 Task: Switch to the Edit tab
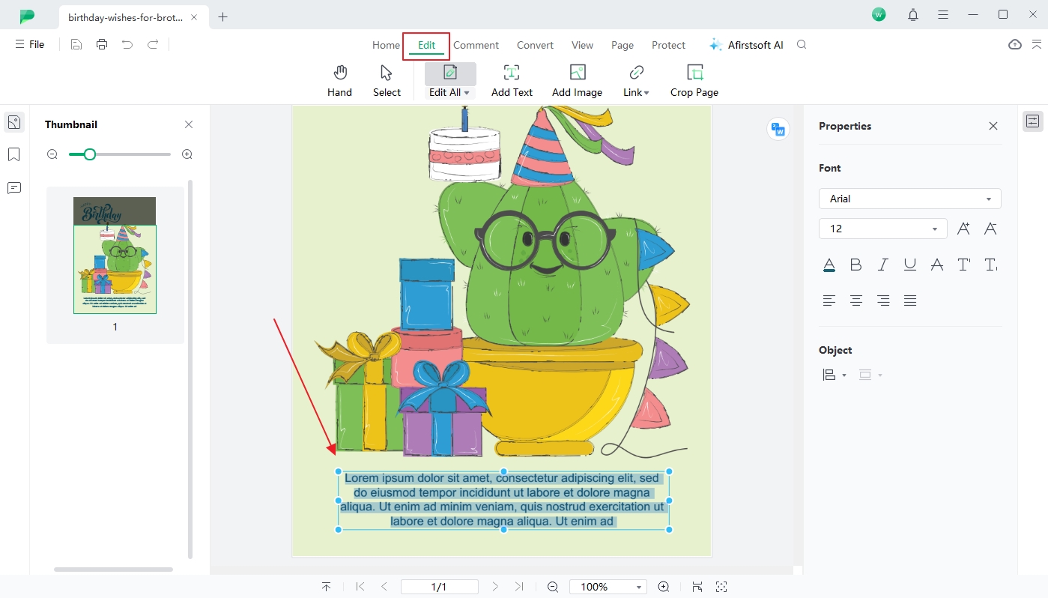[x=426, y=45]
